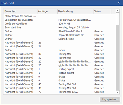Click scrollbar up arrow
The height and width of the screenshot is (105, 123).
(x=118, y=11)
